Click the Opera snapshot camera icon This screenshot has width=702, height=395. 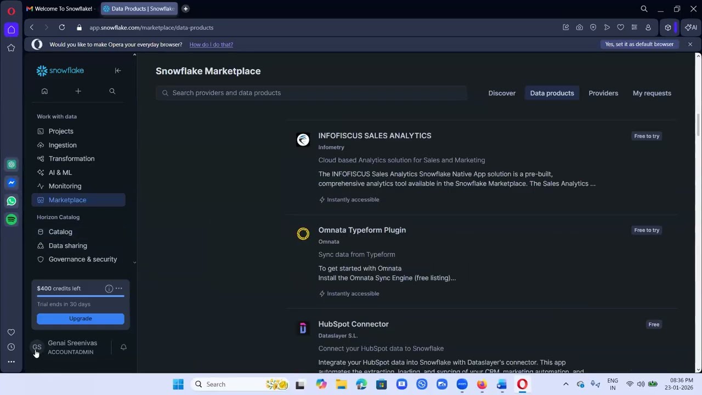click(579, 27)
